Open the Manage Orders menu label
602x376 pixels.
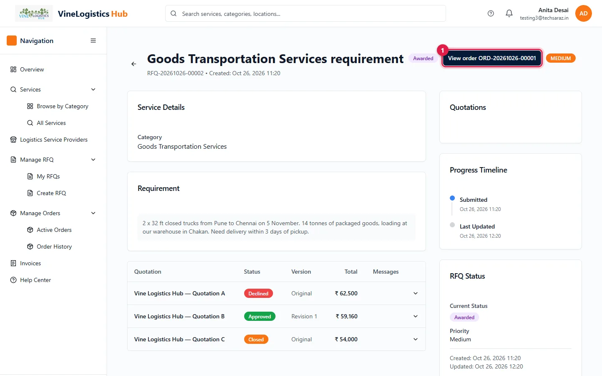coord(40,213)
